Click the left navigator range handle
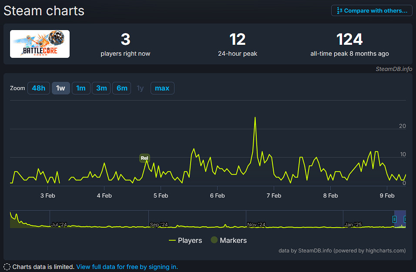This screenshot has height=272, width=416. coord(395,219)
